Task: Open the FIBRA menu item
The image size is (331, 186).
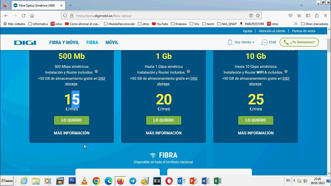Action: tap(92, 43)
